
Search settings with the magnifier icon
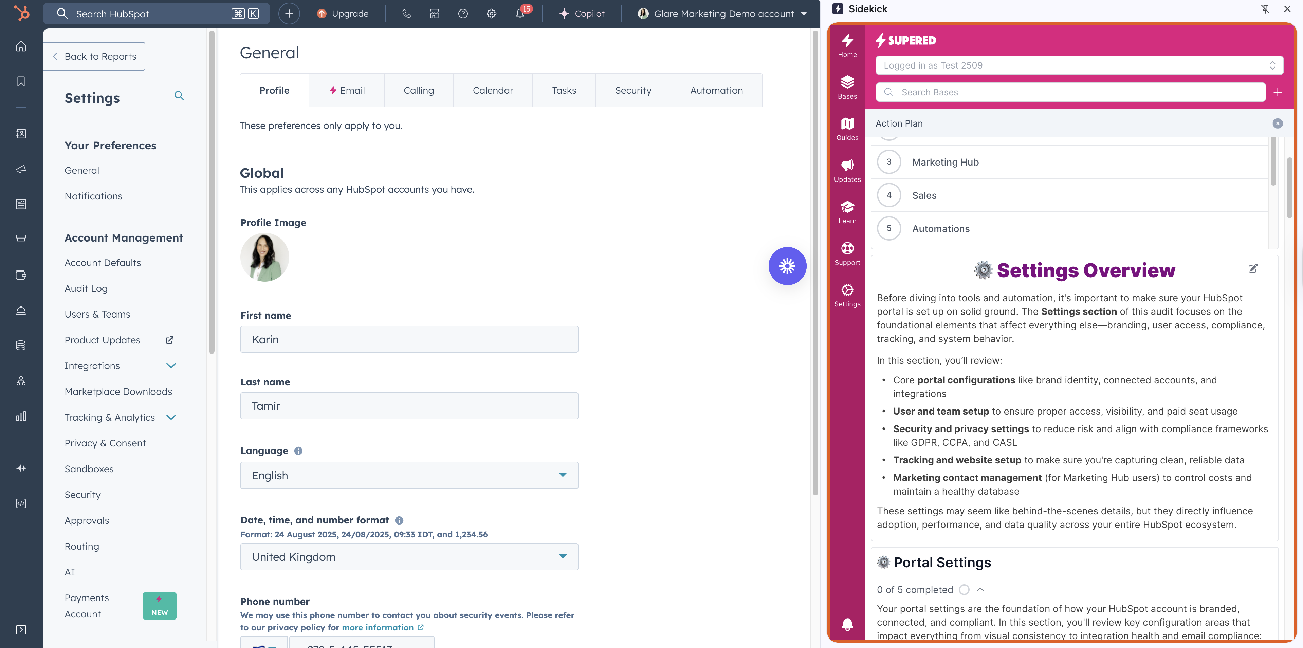[179, 96]
